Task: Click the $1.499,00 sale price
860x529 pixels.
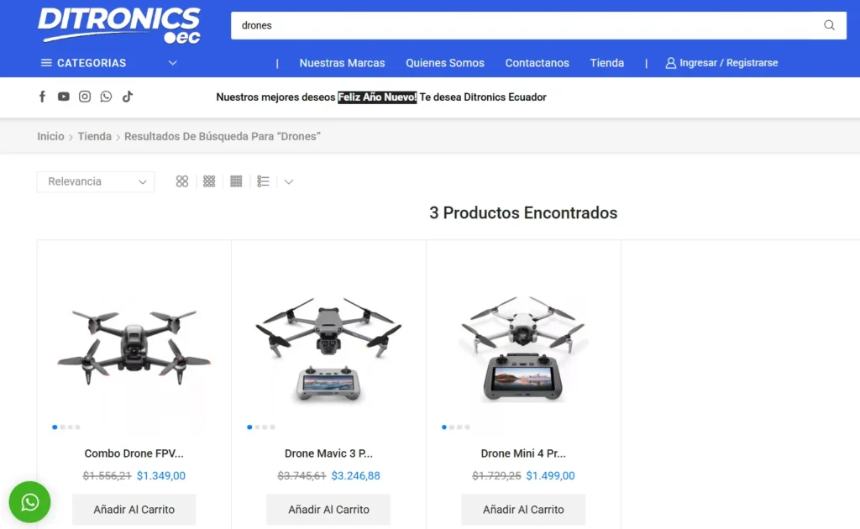Action: pyautogui.click(x=551, y=476)
